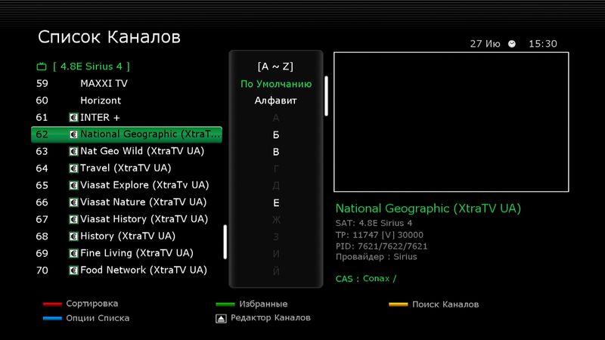Click the TV icon beside 4.8E Sirius 4
The height and width of the screenshot is (340, 605).
(42, 66)
